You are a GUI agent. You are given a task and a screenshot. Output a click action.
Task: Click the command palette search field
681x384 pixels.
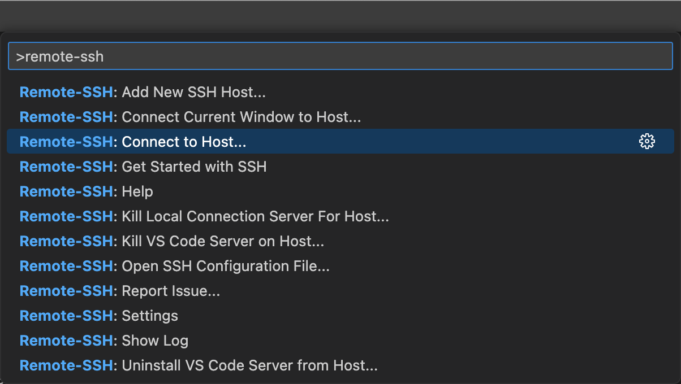coord(339,56)
